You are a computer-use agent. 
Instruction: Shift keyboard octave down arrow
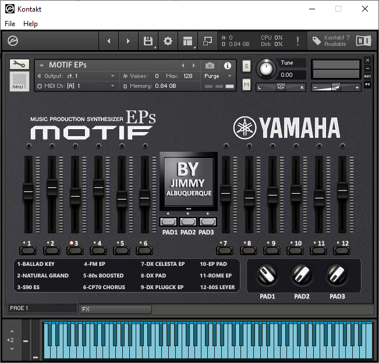12,349
